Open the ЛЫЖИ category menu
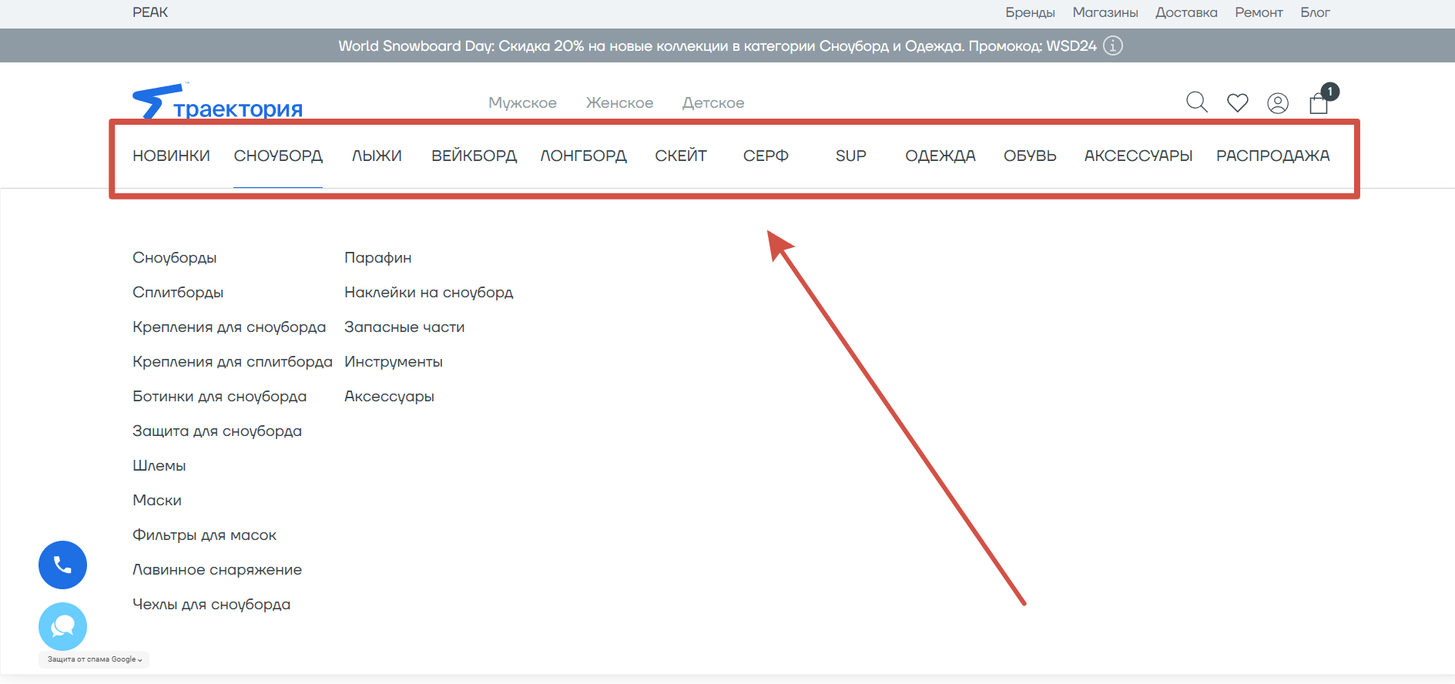 377,156
